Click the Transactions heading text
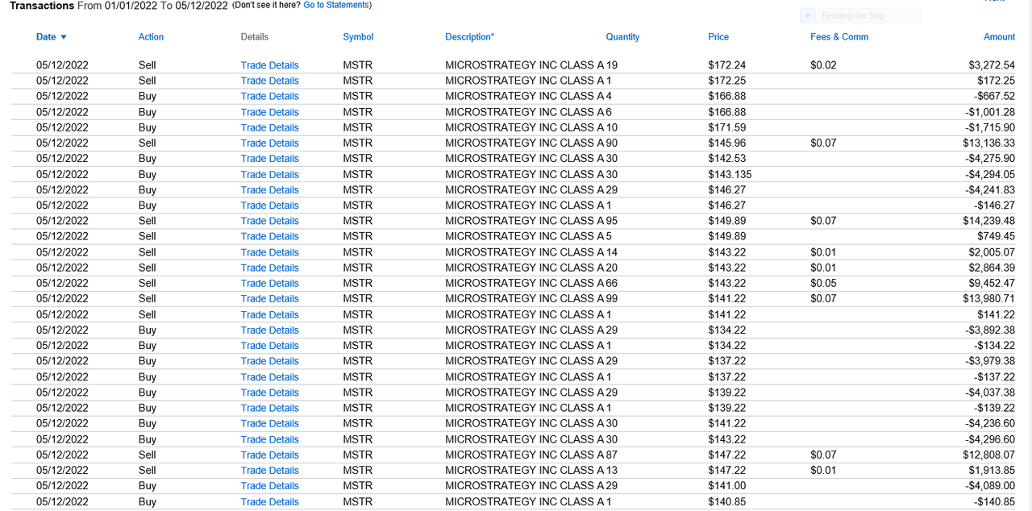 pos(41,5)
